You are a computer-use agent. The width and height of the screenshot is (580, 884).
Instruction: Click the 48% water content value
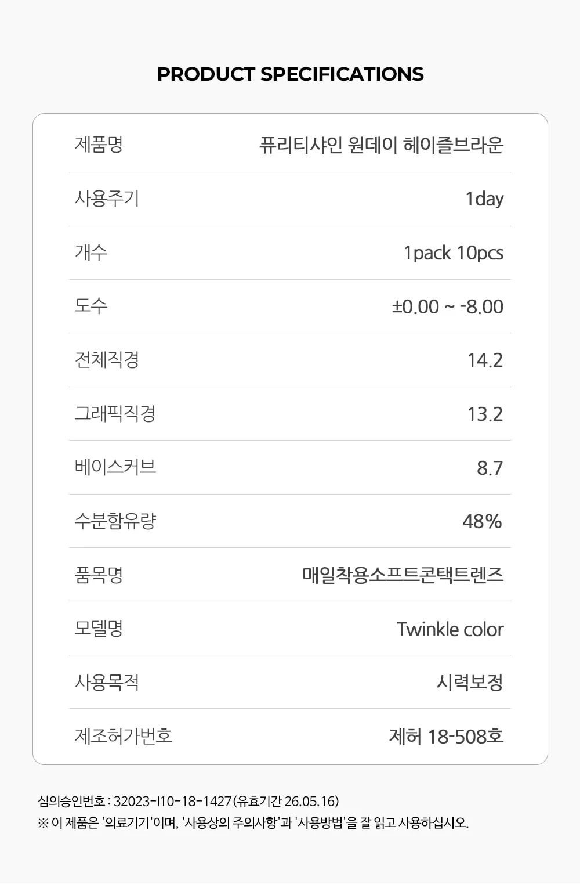point(482,521)
